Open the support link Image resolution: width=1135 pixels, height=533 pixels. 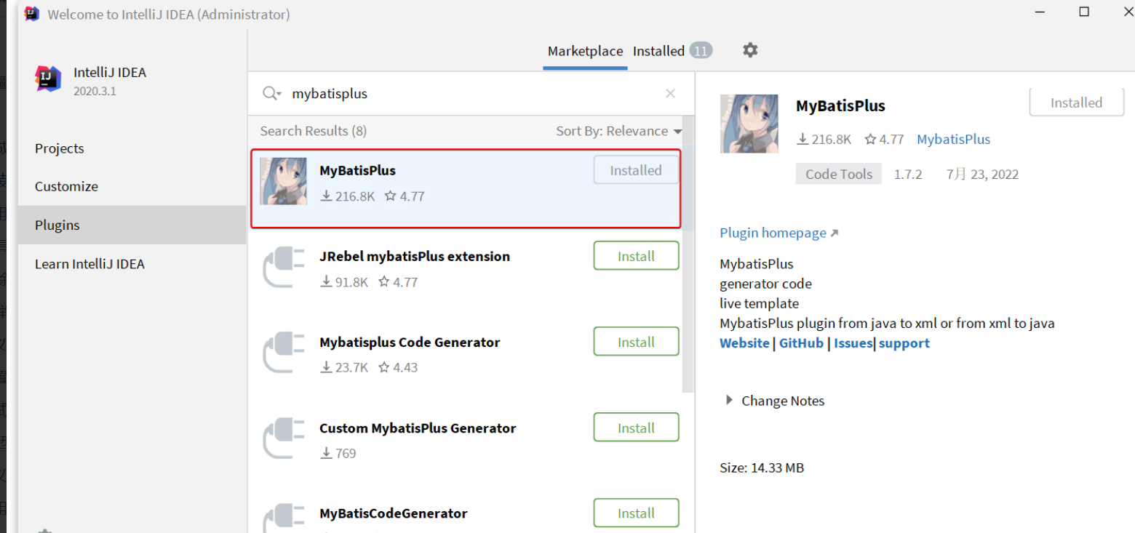(x=904, y=343)
